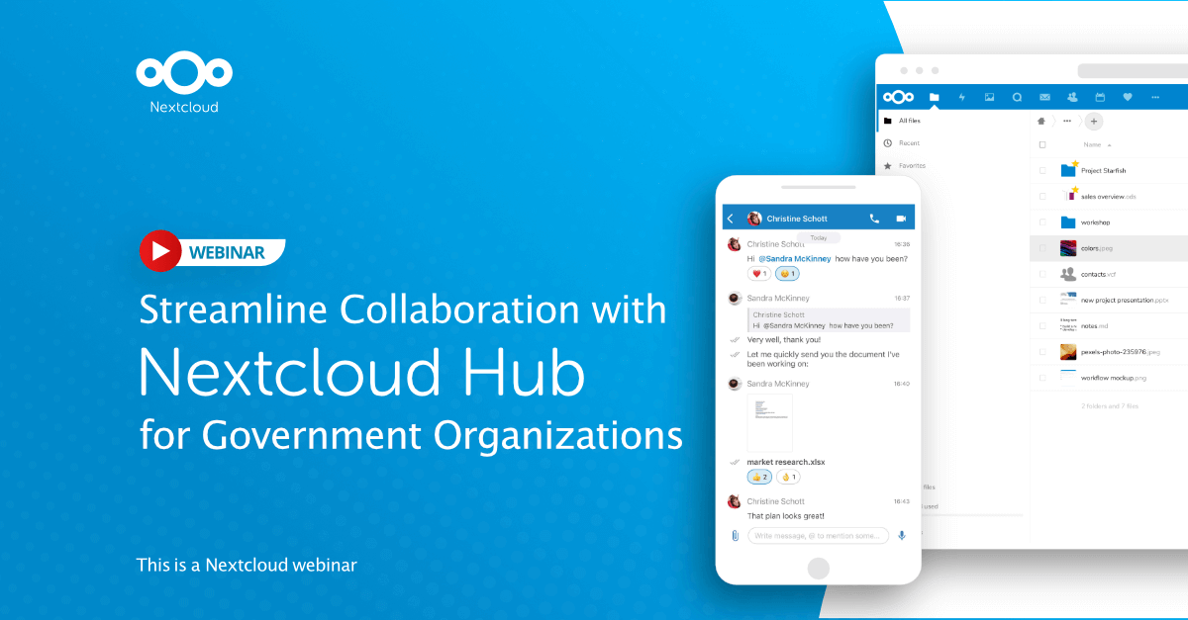
Task: Open the pexels-photo-235976.jpeg thumbnail
Action: (x=1068, y=351)
